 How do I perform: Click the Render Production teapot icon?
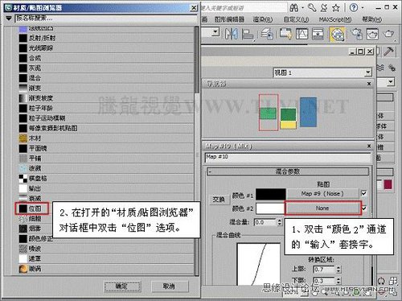click(388, 34)
